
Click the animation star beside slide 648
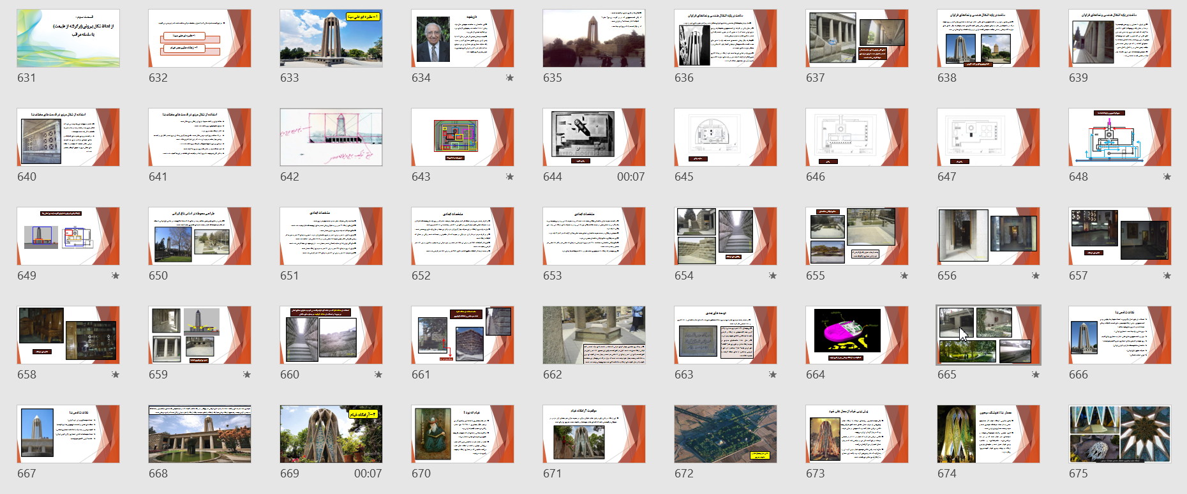[x=1167, y=177]
